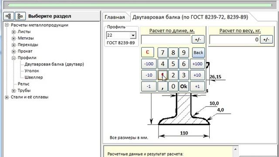This screenshot has width=279, height=157.
Task: Subtract 100 with the -100 button
Action: click(x=149, y=64)
